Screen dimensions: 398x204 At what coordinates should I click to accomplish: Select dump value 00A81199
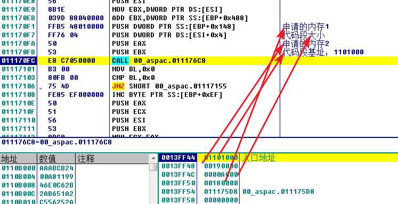(x=56, y=177)
